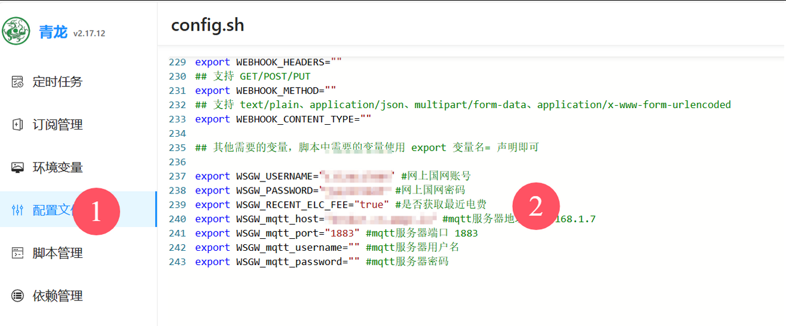The height and width of the screenshot is (326, 786).
Task: Click the 青龙 brand name text
Action: click(x=53, y=32)
